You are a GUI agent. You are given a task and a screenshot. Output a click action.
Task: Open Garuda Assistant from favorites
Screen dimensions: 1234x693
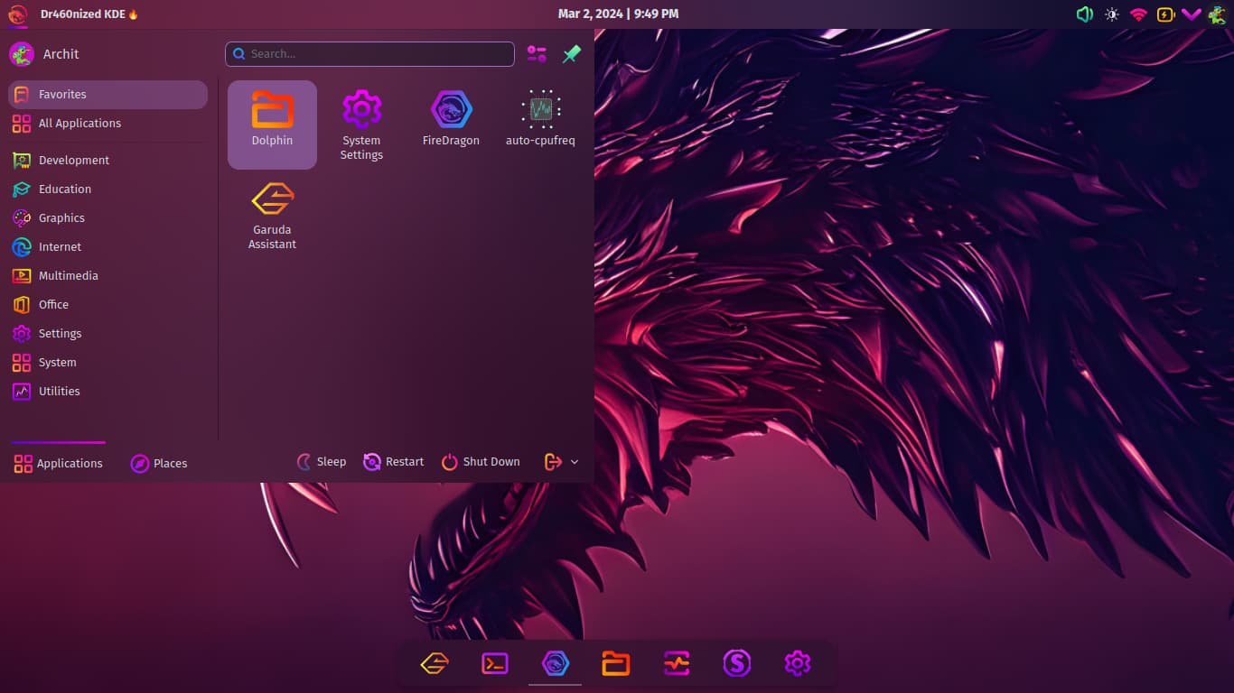click(272, 214)
